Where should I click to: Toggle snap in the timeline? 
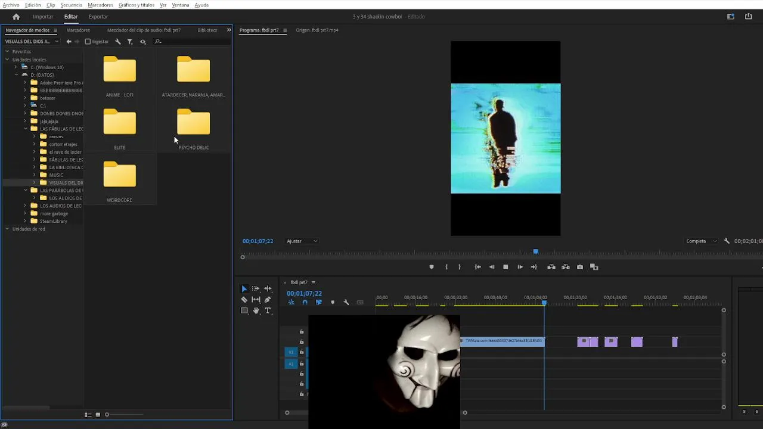pyautogui.click(x=305, y=303)
